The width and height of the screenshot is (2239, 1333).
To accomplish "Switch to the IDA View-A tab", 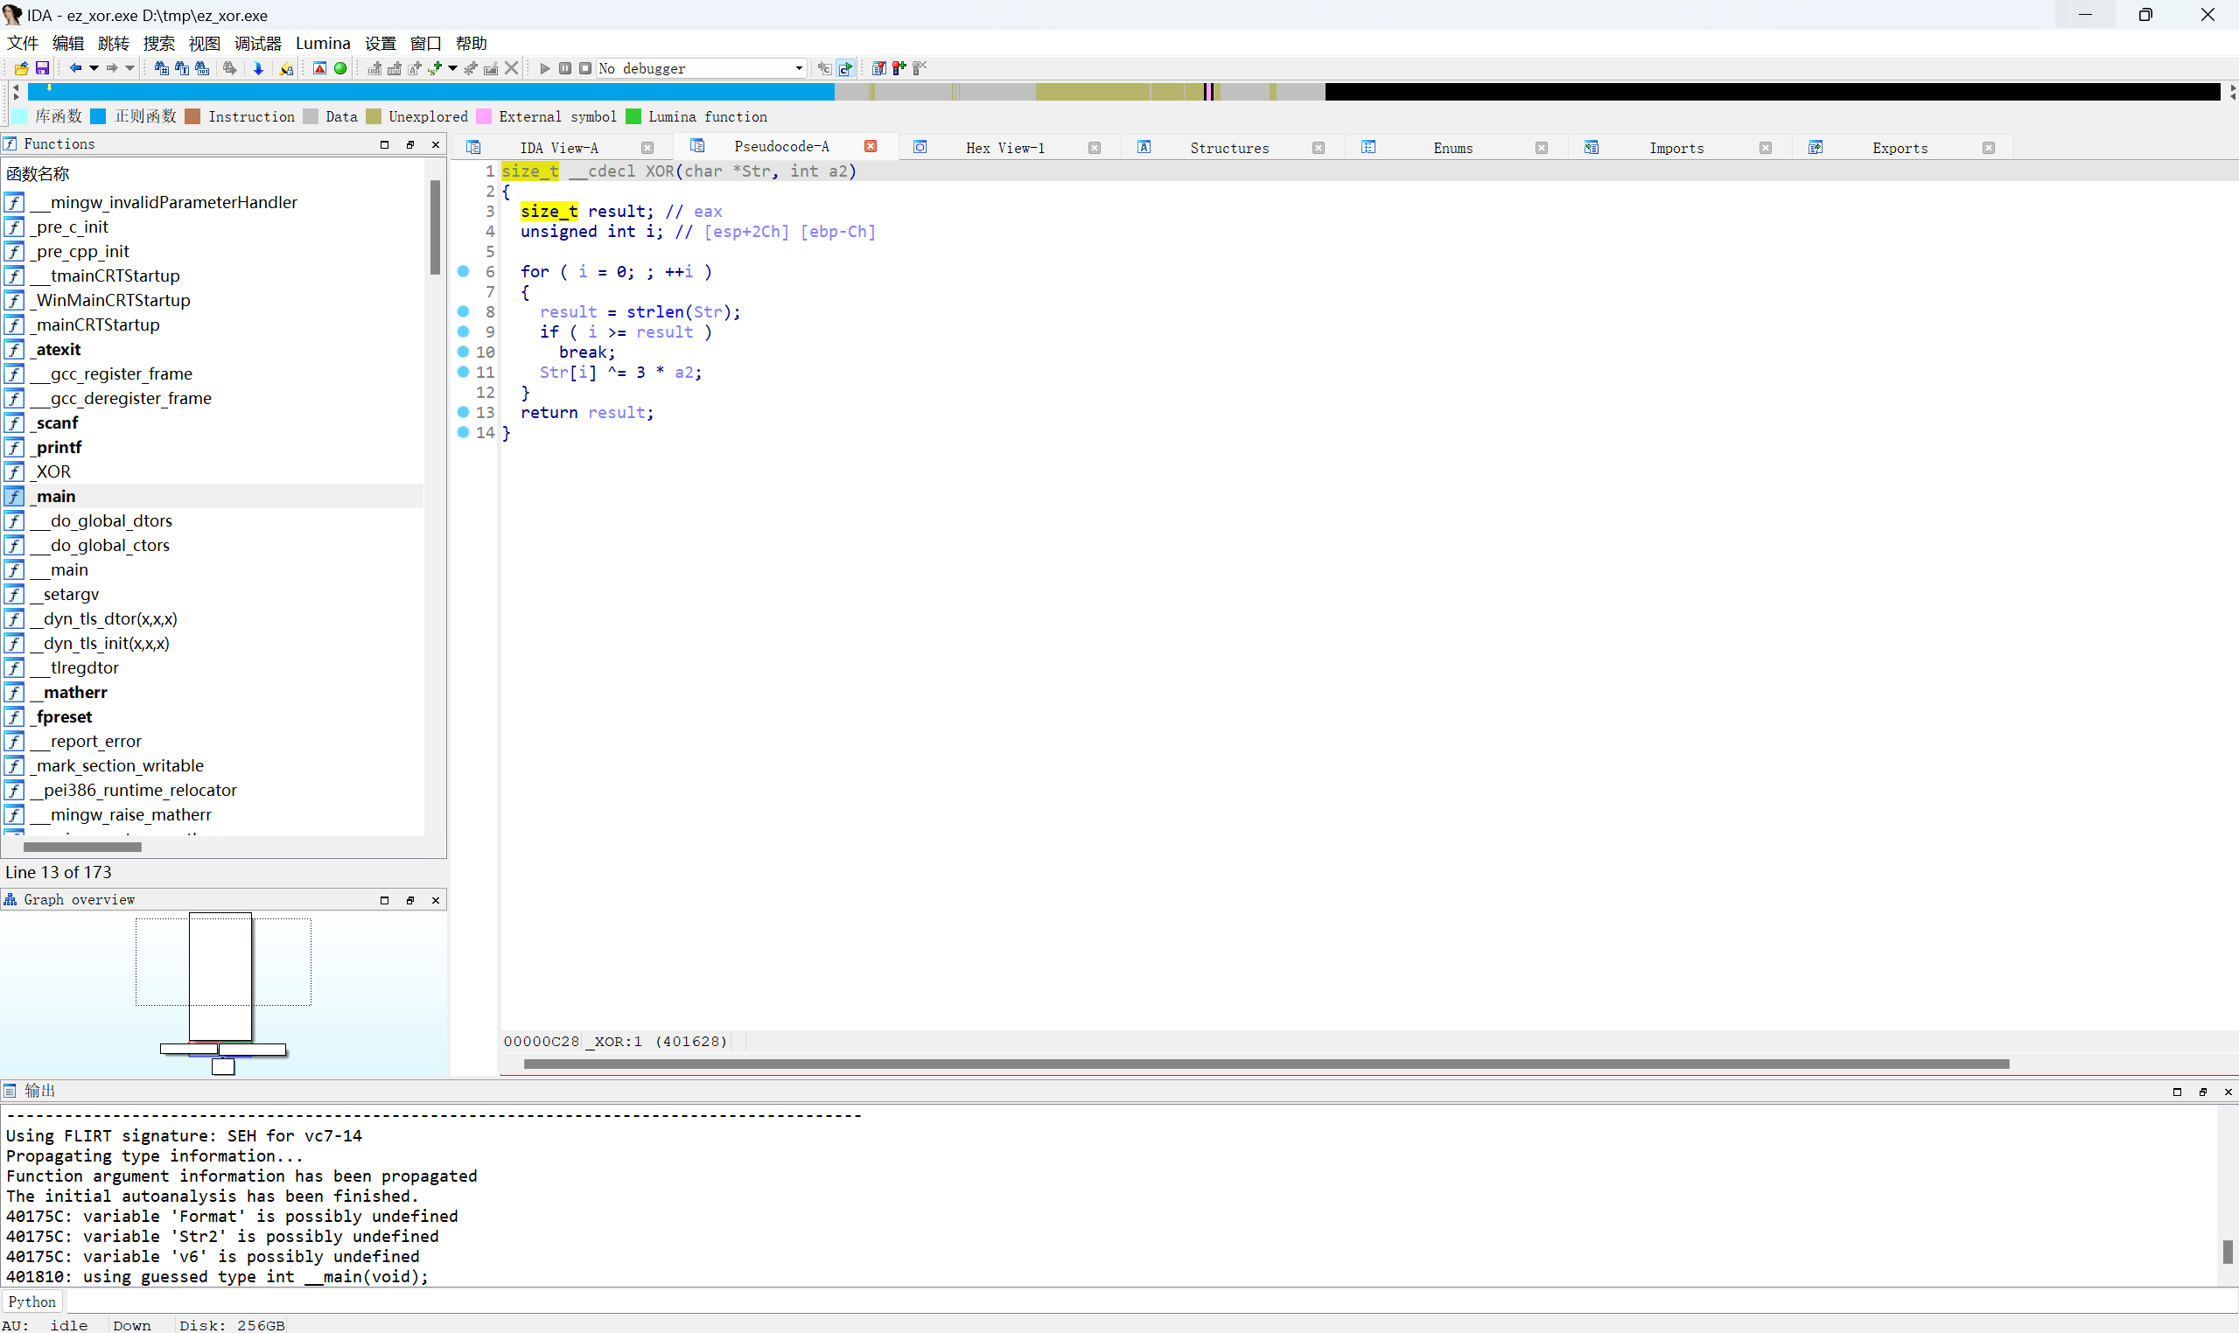I will click(559, 148).
